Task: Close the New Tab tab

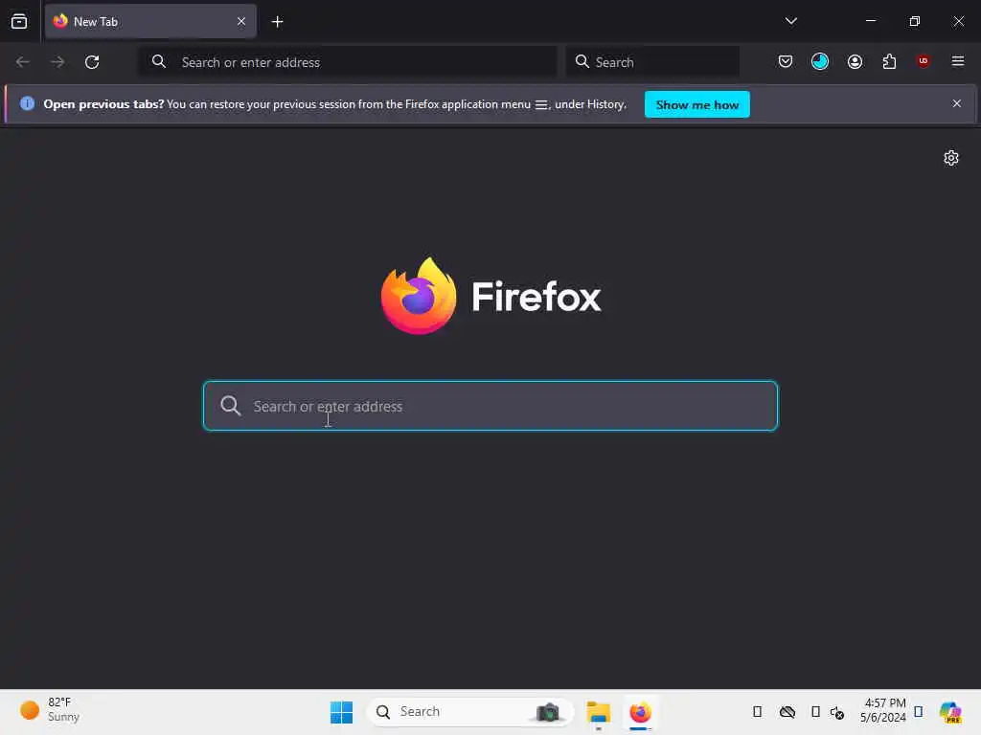Action: (241, 21)
